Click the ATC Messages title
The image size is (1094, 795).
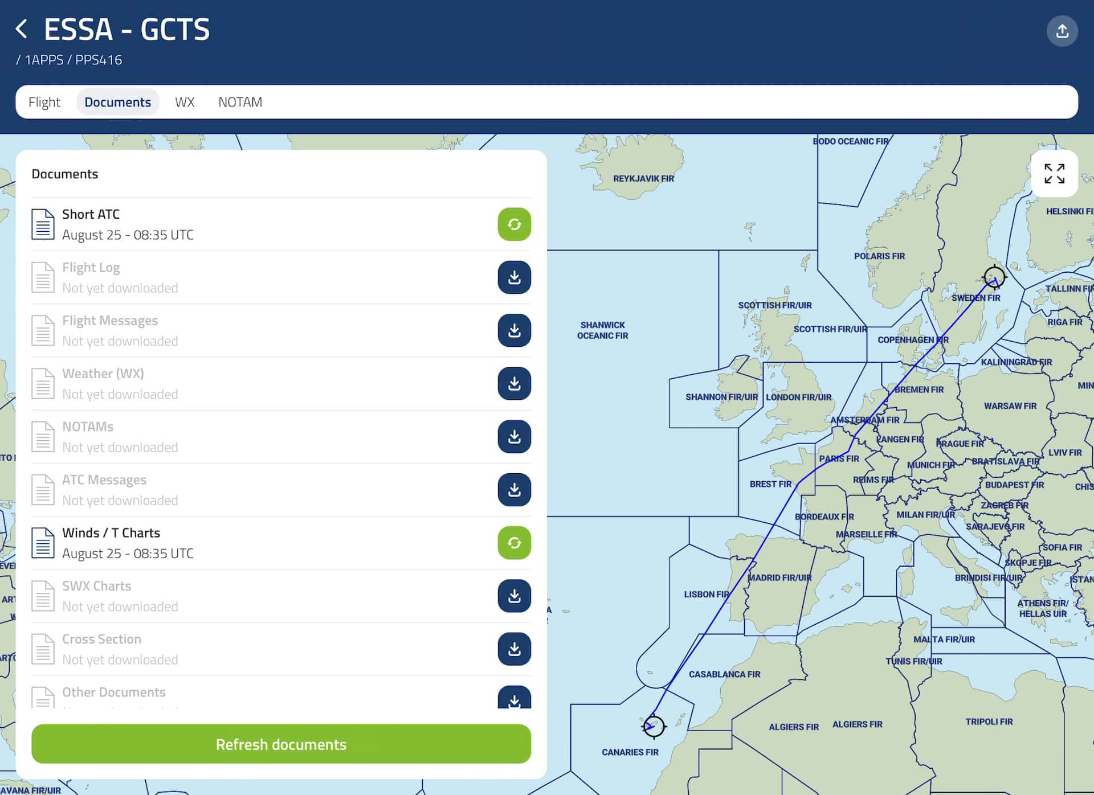click(104, 480)
